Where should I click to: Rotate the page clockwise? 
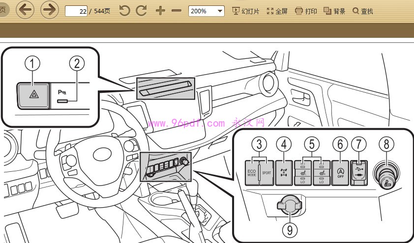[x=142, y=11]
